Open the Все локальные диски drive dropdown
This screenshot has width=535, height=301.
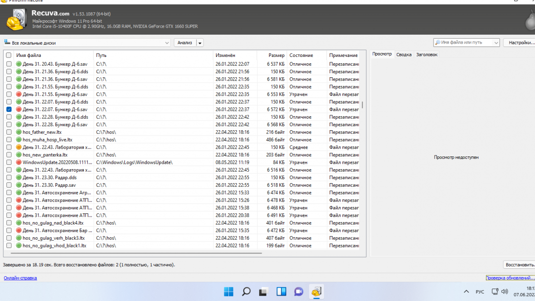tap(87, 43)
